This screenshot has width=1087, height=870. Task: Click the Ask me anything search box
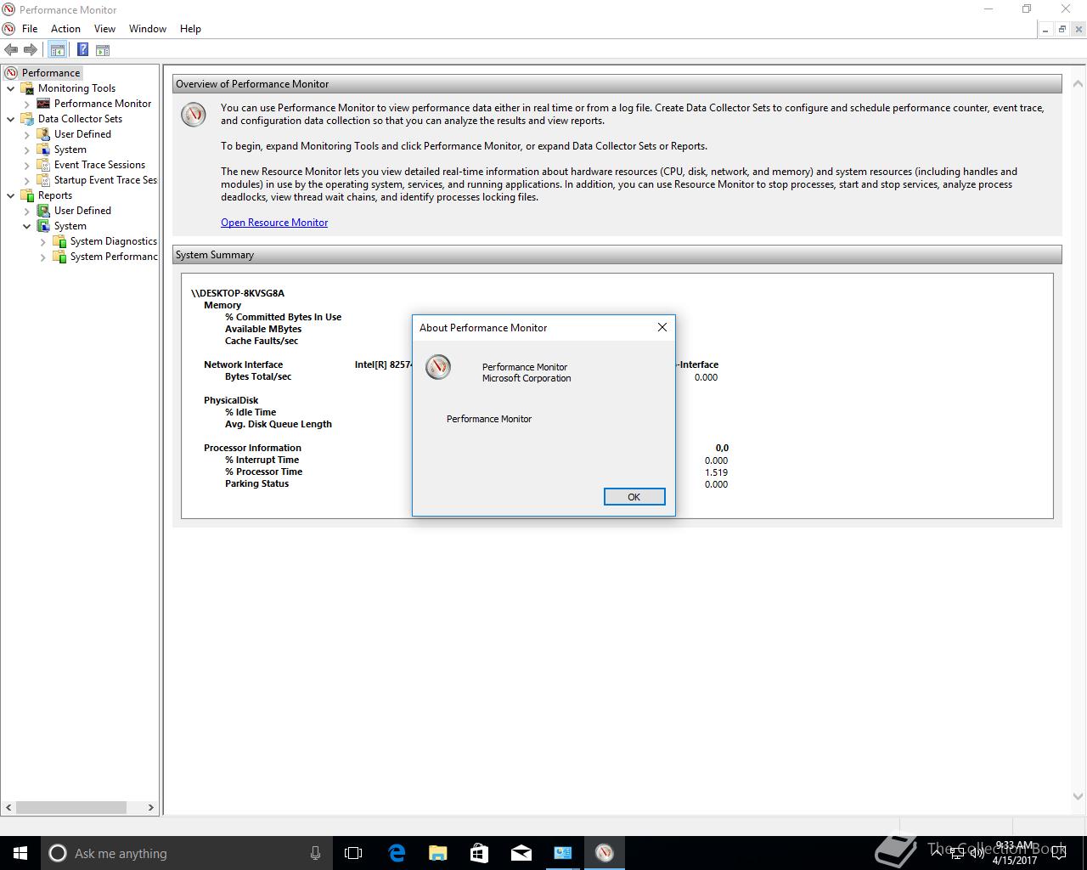(x=187, y=853)
